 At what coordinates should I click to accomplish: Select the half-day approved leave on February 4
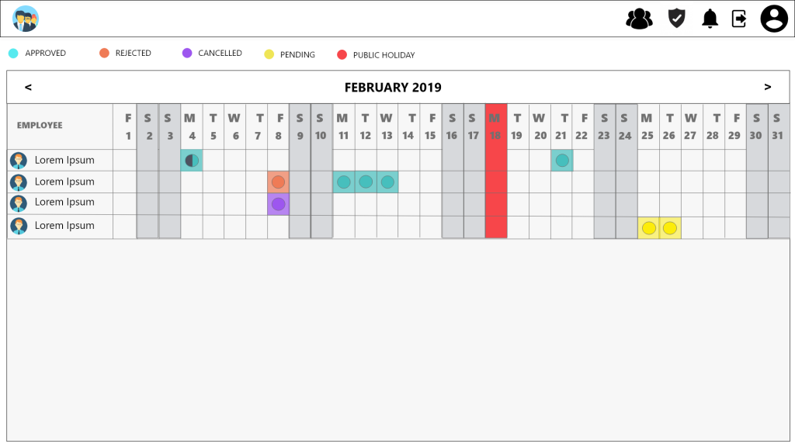click(192, 161)
